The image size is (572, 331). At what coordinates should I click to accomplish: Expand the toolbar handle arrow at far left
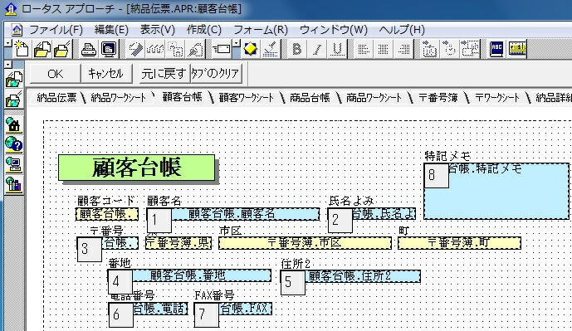click(x=8, y=43)
